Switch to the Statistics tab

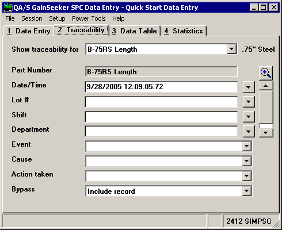pyautogui.click(x=184, y=31)
